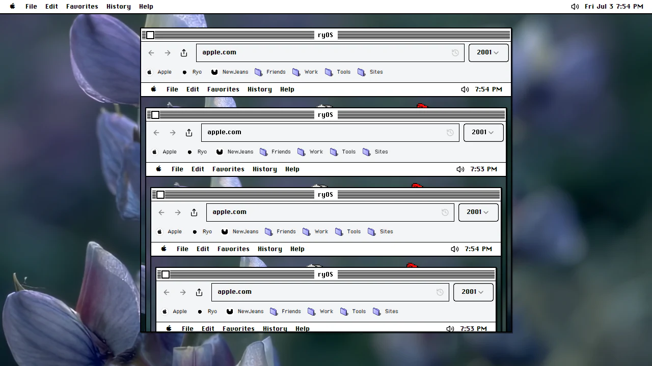Screen dimensions: 652x366
Task: Open 2001 dropdown in third-level window
Action: click(x=478, y=212)
